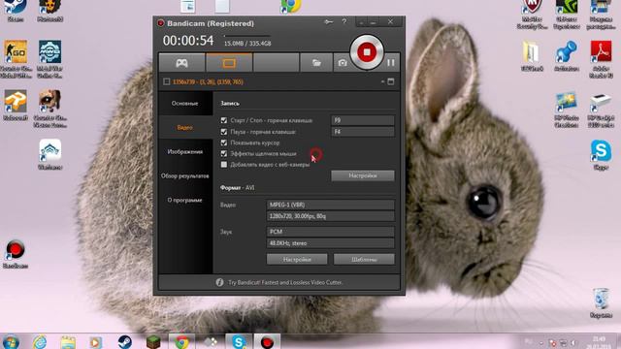This screenshot has width=621, height=349.
Task: Click the PCM audio codec field
Action: tap(330, 232)
